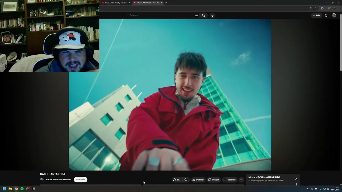342x192 pixels.
Task: Open the volume tray icon
Action: (328, 189)
